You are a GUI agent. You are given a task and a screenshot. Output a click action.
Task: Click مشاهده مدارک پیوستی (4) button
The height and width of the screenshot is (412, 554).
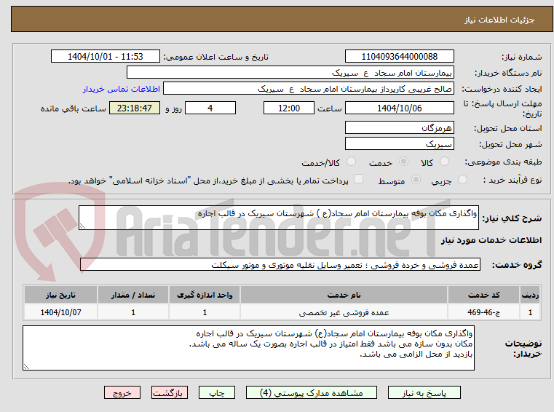click(312, 392)
